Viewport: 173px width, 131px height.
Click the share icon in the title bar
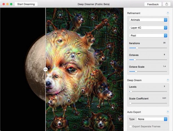click(167, 4)
